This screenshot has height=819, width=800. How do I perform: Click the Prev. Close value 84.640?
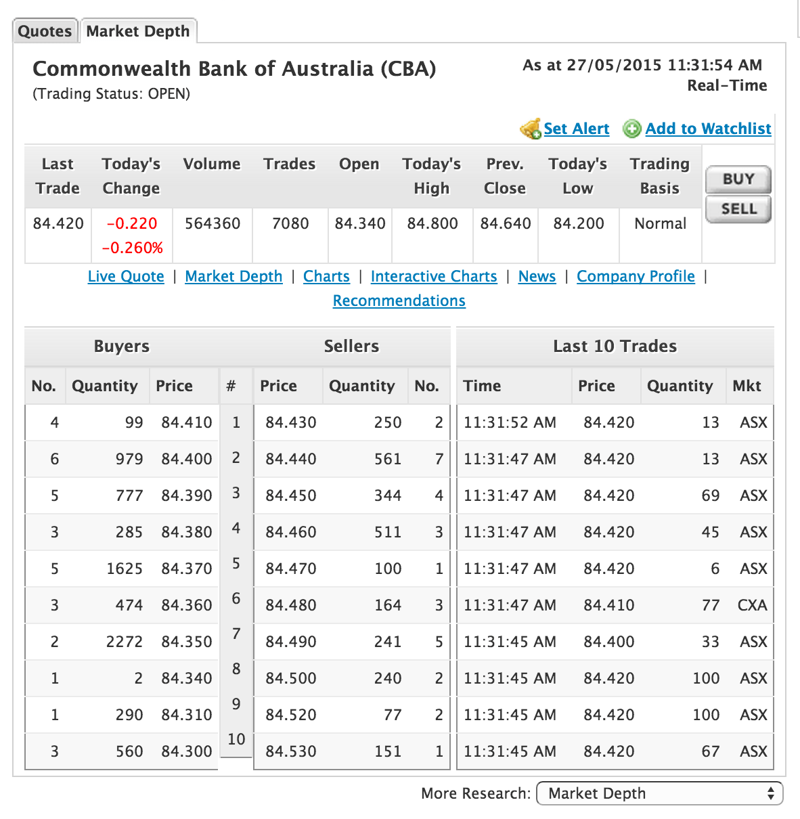pos(506,223)
